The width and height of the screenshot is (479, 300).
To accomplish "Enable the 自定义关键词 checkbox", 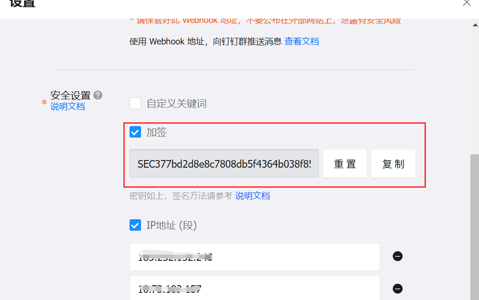I will point(135,103).
